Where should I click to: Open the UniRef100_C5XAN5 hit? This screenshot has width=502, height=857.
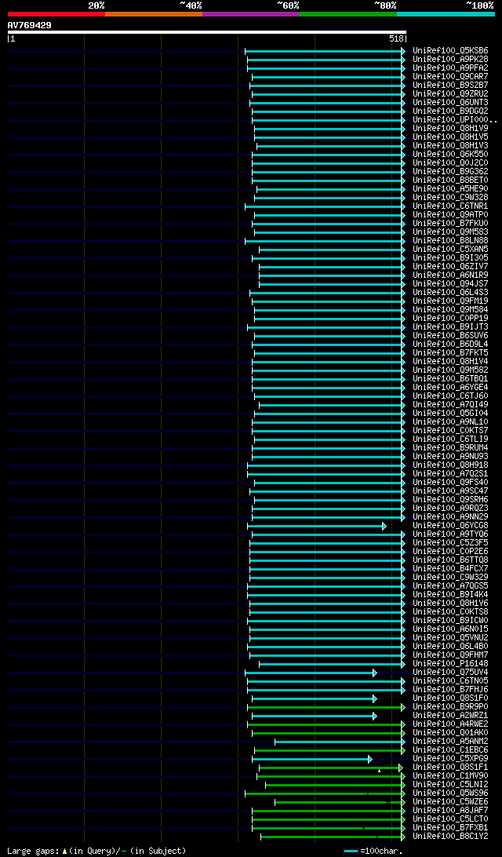[451, 250]
